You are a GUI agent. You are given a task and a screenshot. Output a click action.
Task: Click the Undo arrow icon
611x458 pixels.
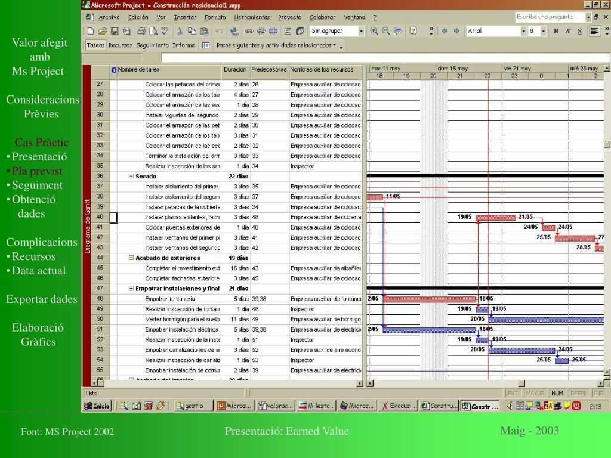220,31
